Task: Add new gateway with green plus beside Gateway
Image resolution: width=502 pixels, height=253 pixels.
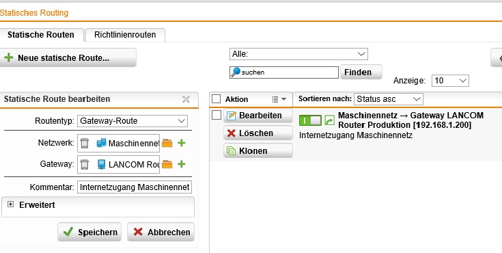Action: click(182, 164)
